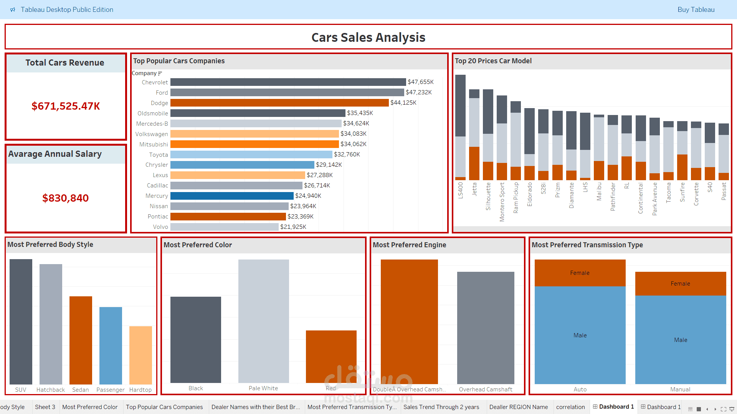The image size is (737, 414).
Task: Open the Top Popular Cars Companies tab
Action: click(x=164, y=407)
